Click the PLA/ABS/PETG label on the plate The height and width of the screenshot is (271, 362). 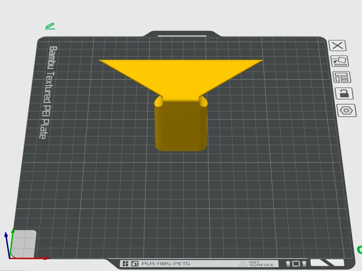point(166,263)
